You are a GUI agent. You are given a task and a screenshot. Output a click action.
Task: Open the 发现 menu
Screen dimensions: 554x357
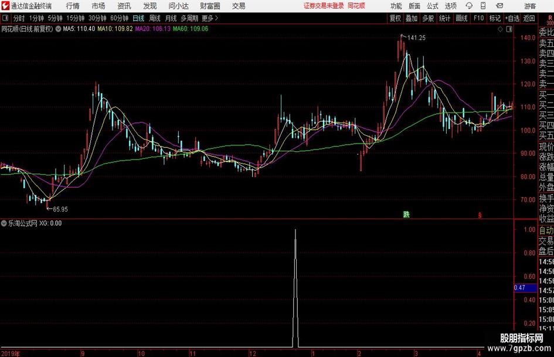click(150, 6)
